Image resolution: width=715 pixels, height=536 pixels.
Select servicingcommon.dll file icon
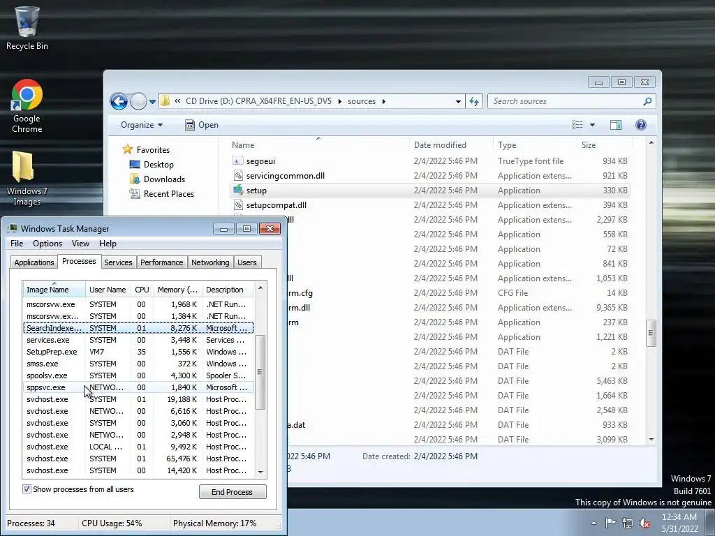pos(237,175)
